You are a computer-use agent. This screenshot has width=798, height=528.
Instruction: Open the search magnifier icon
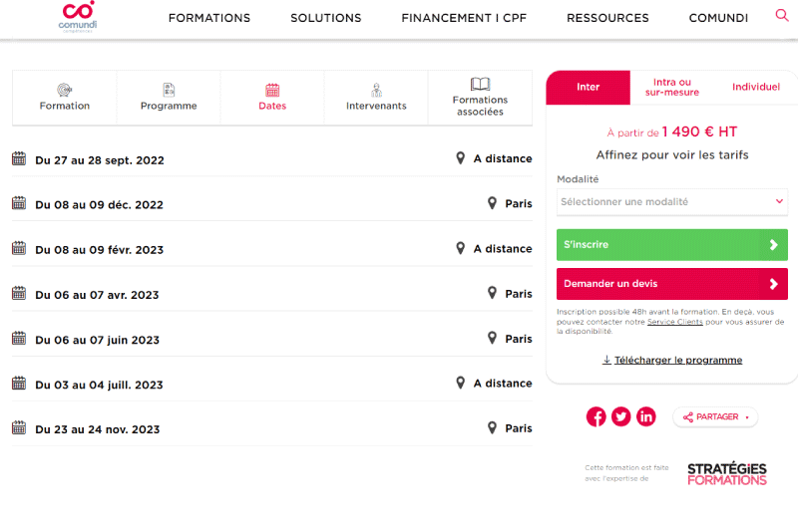[782, 15]
